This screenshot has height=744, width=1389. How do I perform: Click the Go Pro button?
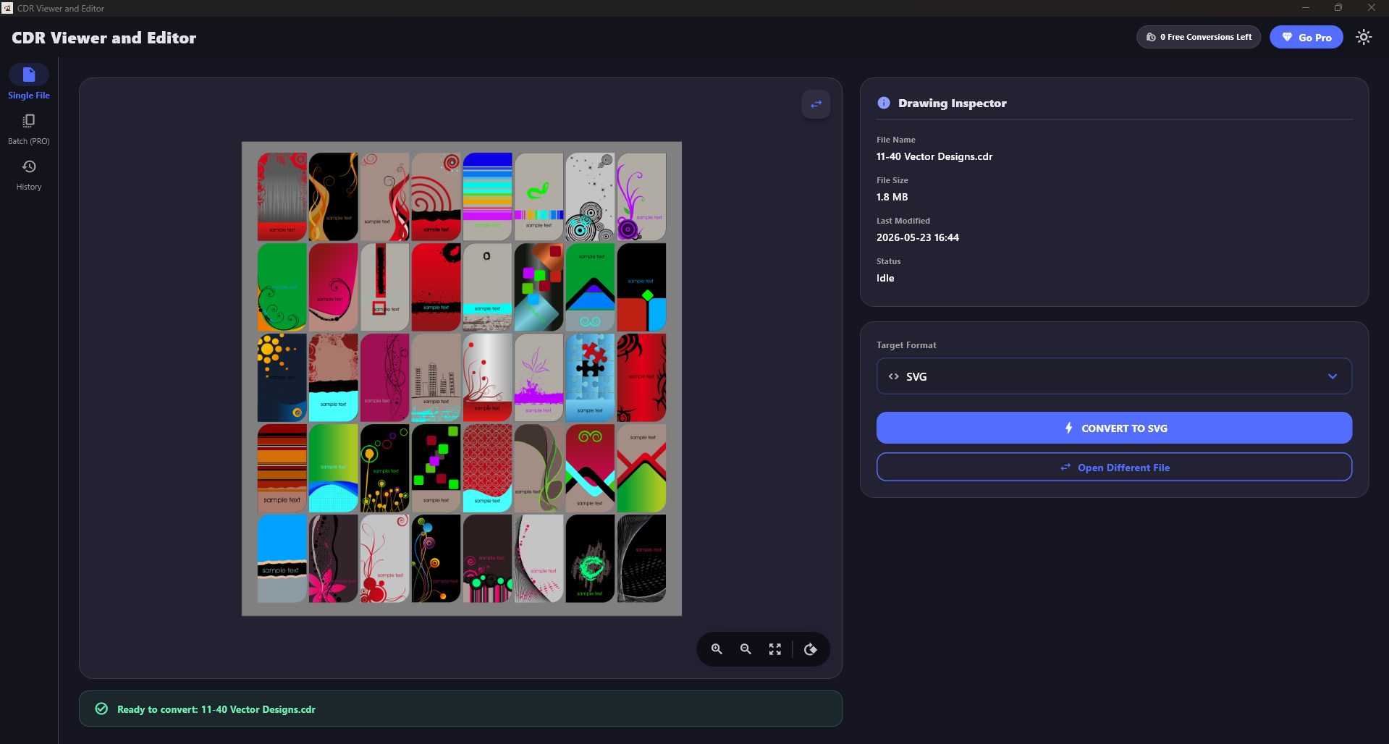click(x=1306, y=37)
